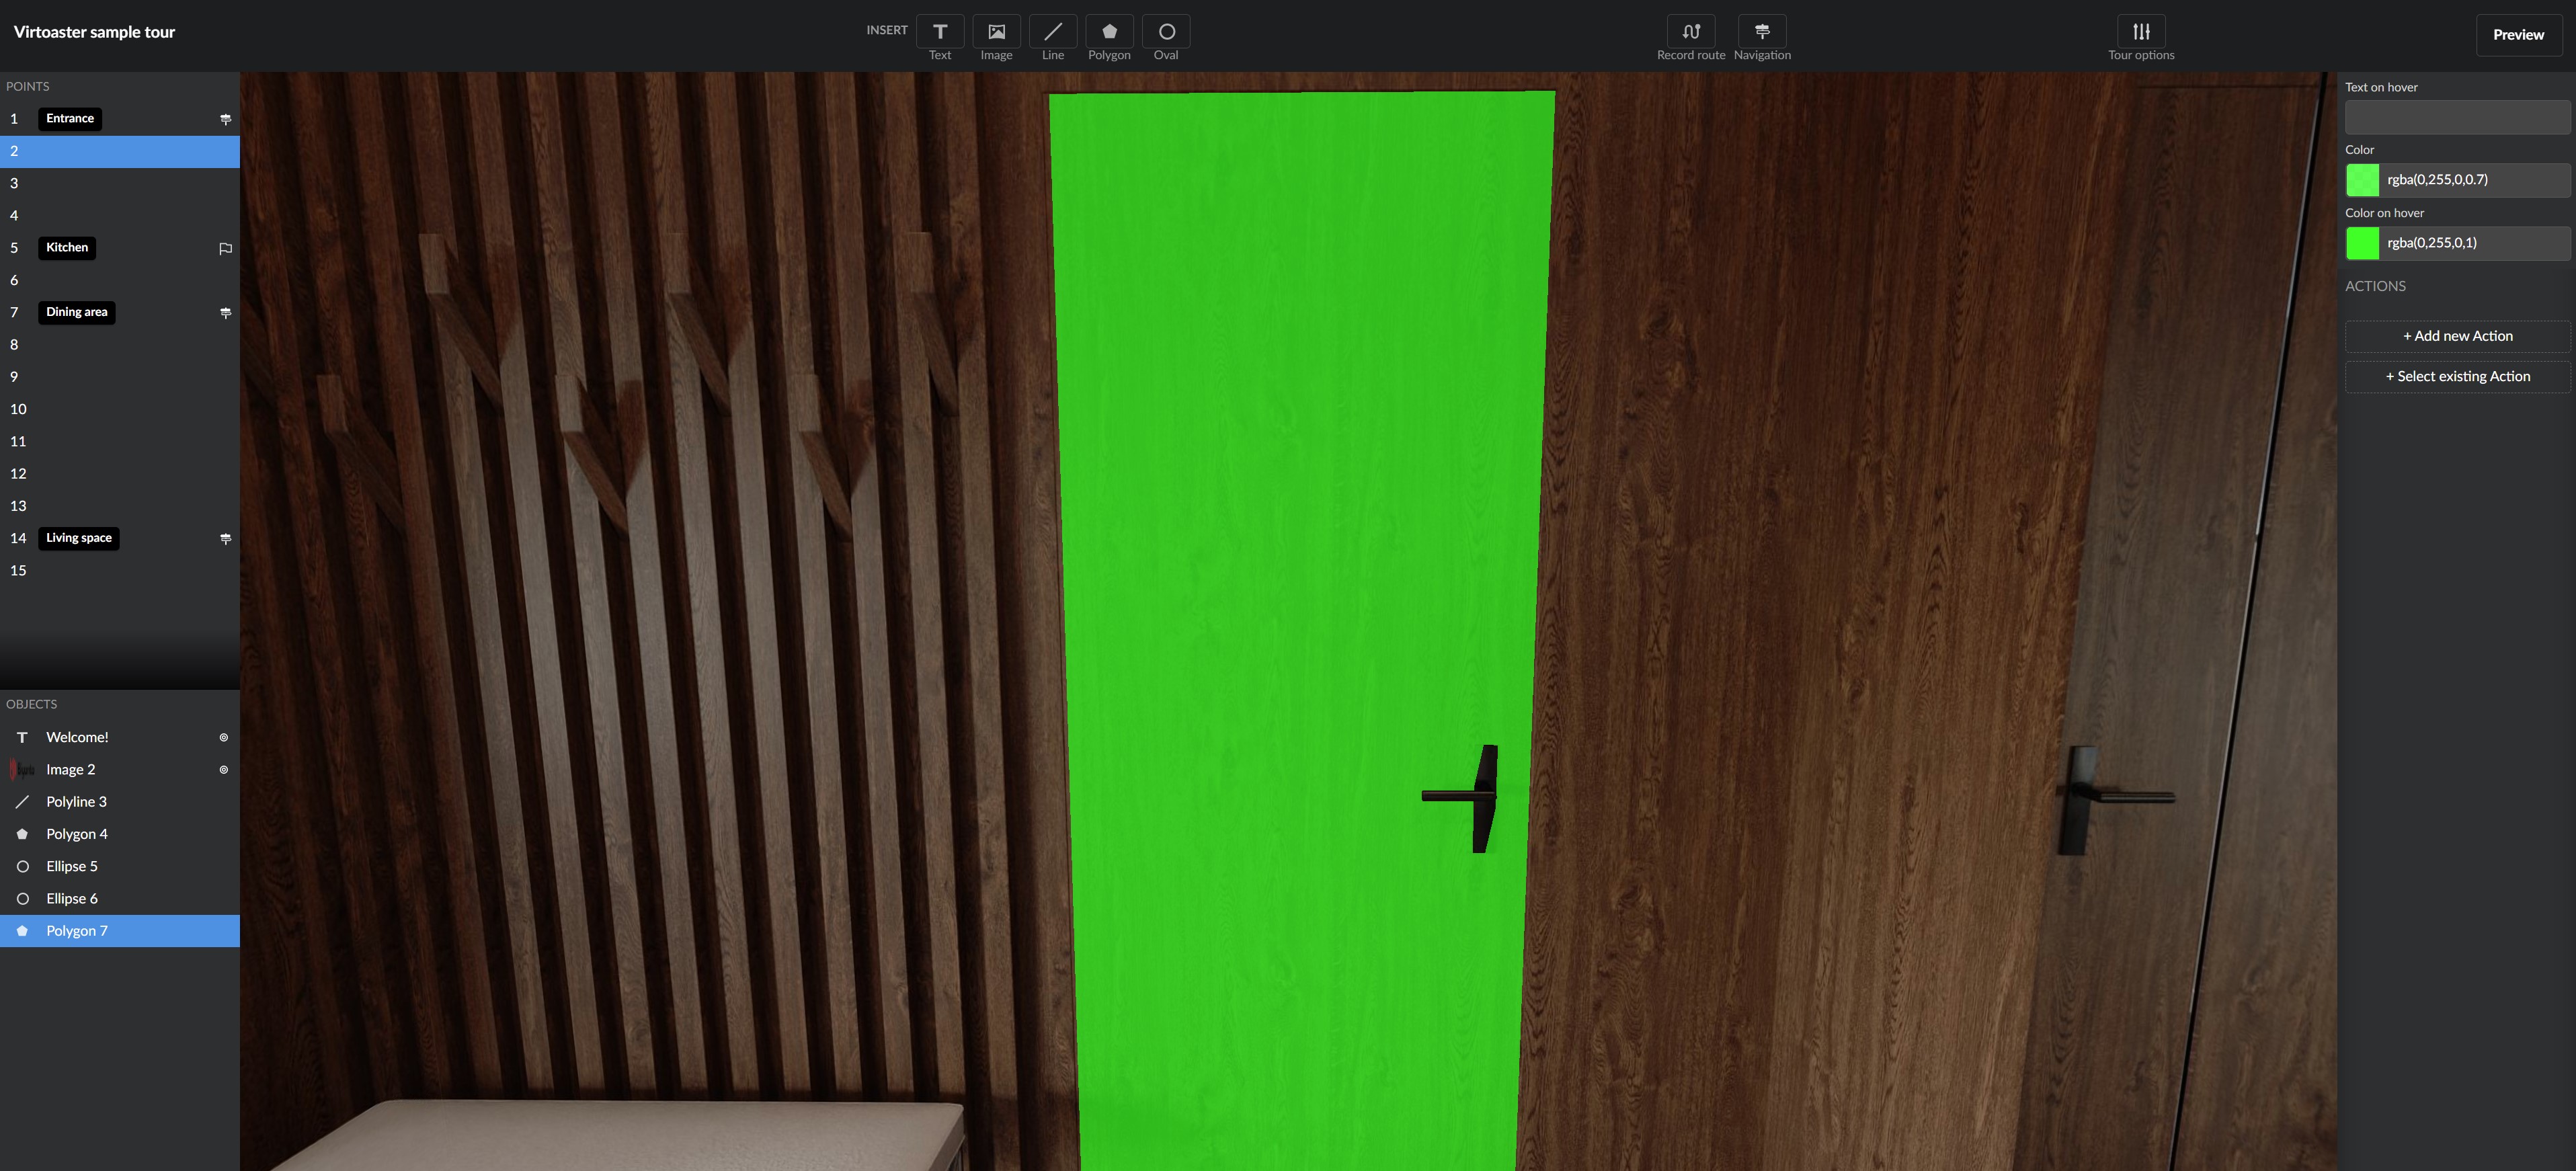This screenshot has width=2576, height=1171.
Task: Select Polyline 3 in objects list
Action: click(76, 802)
